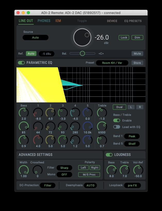Select the R channel button

[x=140, y=107]
